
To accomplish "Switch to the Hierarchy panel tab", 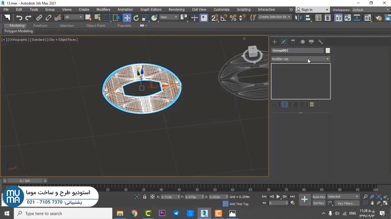I will pos(293,42).
